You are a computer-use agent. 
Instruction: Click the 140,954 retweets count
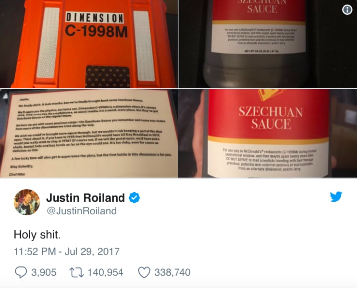coord(106,272)
